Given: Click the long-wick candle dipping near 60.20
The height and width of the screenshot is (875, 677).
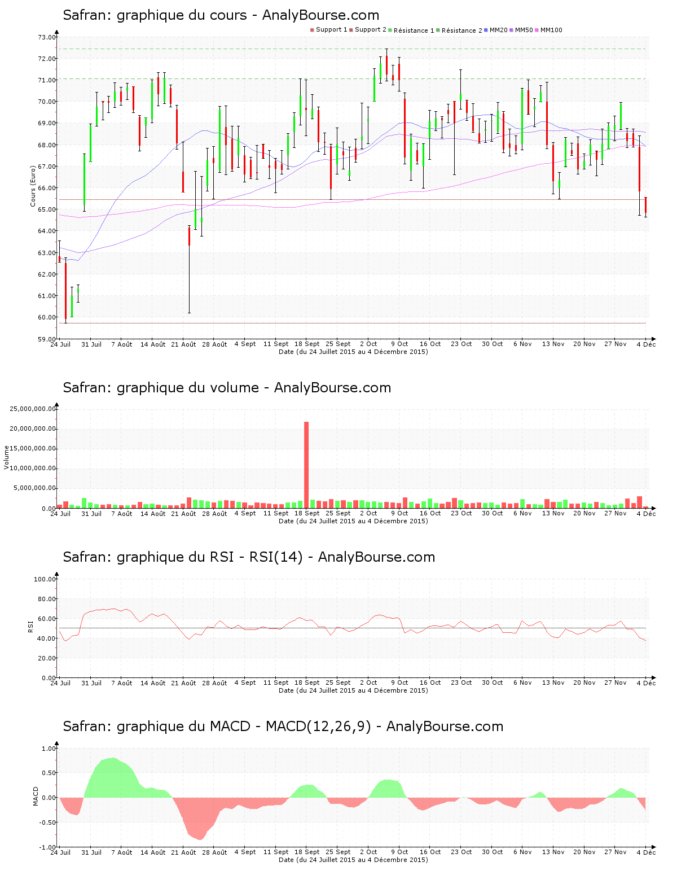Looking at the screenshot, I should 189,269.
